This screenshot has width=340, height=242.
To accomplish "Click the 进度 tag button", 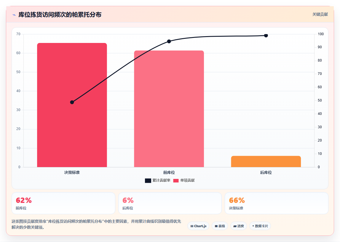I will tap(239, 226).
